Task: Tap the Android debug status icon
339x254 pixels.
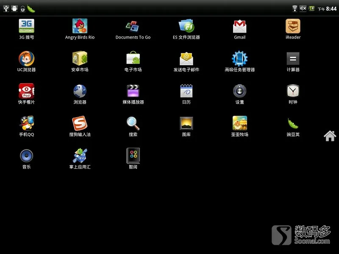Action: (14, 8)
